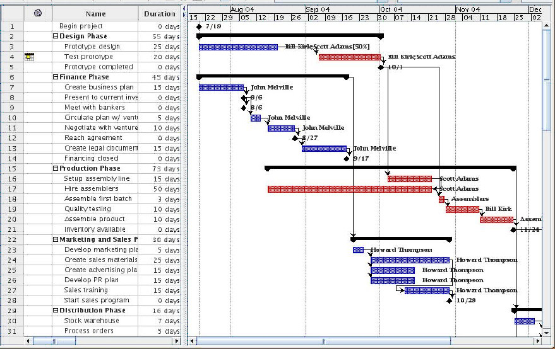This screenshot has height=349, width=555.
Task: Click the Sales training blue Gantt bar
Action: 427,290
